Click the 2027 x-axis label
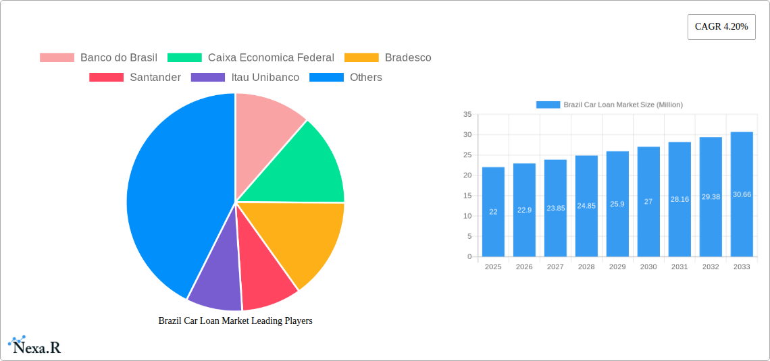Viewport: 770px width, 361px height. coord(555,267)
